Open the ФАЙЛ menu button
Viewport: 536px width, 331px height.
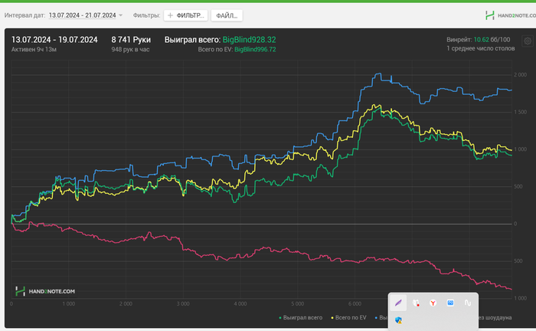tap(227, 15)
